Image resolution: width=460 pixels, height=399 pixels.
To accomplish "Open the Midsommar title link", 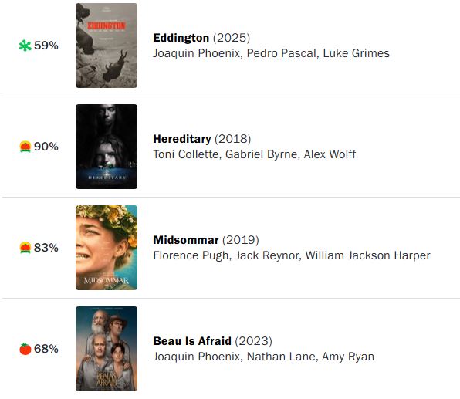I will (186, 240).
